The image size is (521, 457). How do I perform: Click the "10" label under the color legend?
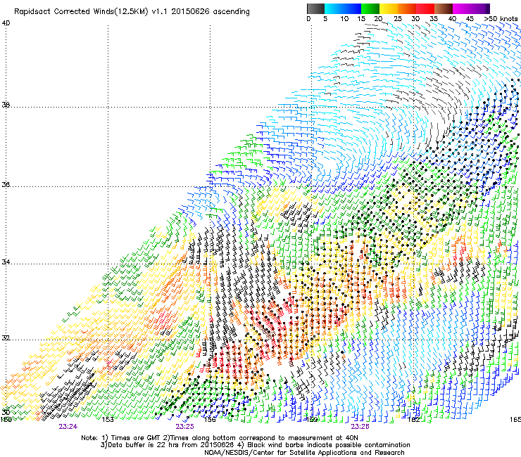(x=344, y=18)
